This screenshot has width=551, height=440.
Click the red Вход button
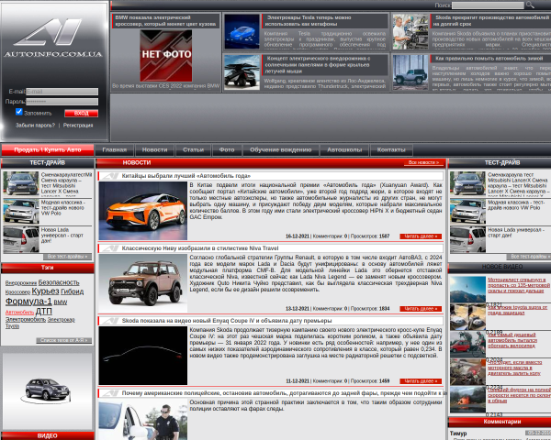tap(81, 113)
